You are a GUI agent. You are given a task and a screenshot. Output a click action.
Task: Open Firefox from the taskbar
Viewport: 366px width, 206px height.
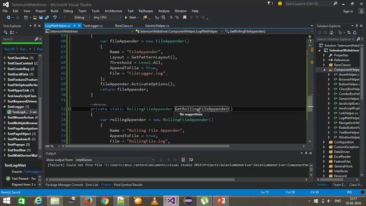coord(88,201)
